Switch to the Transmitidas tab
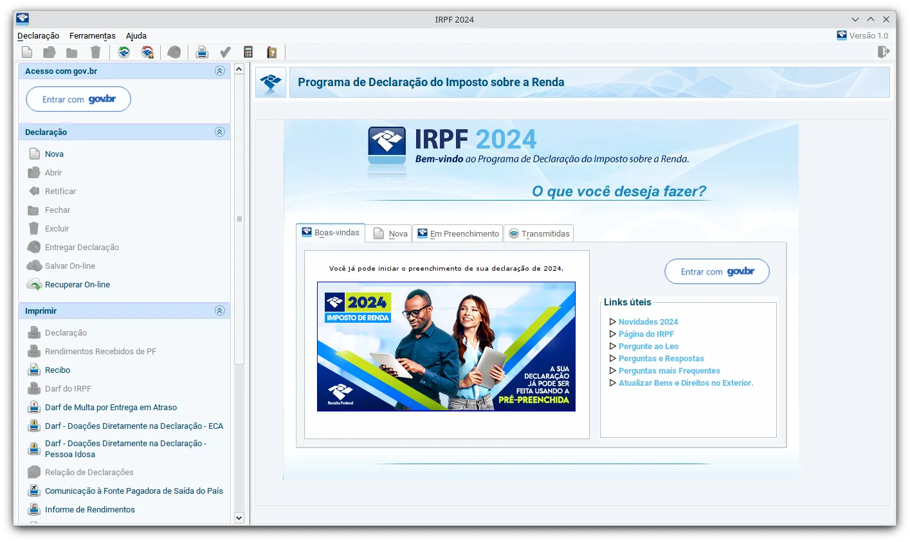 click(x=538, y=233)
